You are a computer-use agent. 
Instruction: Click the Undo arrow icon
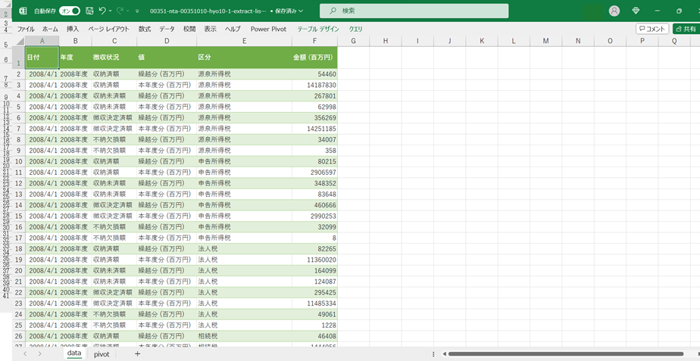[102, 11]
